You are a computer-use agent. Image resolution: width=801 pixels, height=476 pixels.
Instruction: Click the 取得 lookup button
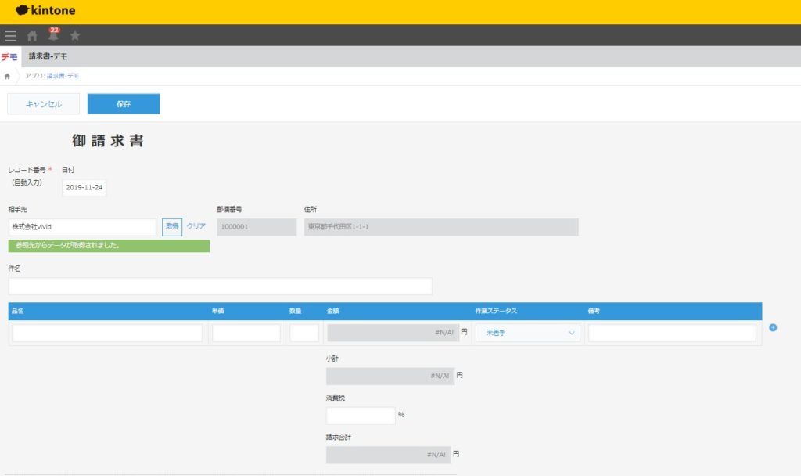(172, 227)
